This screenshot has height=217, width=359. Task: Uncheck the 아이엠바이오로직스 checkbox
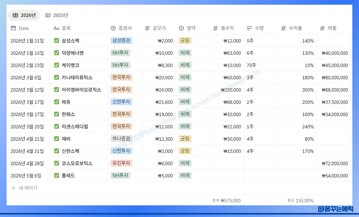click(x=56, y=89)
